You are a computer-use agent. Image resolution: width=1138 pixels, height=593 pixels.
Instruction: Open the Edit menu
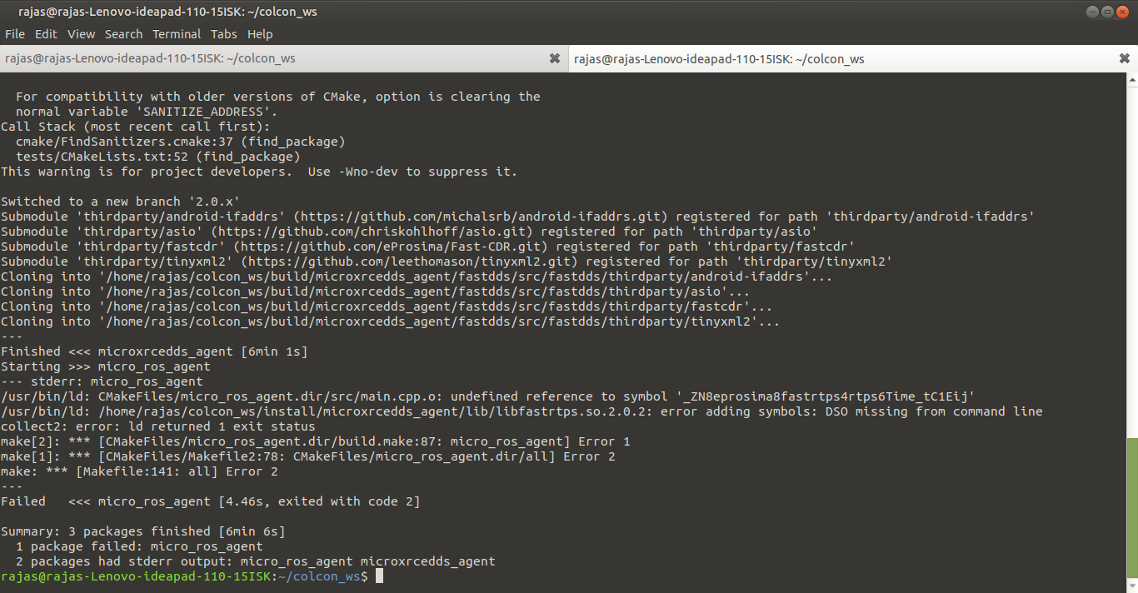click(x=46, y=34)
